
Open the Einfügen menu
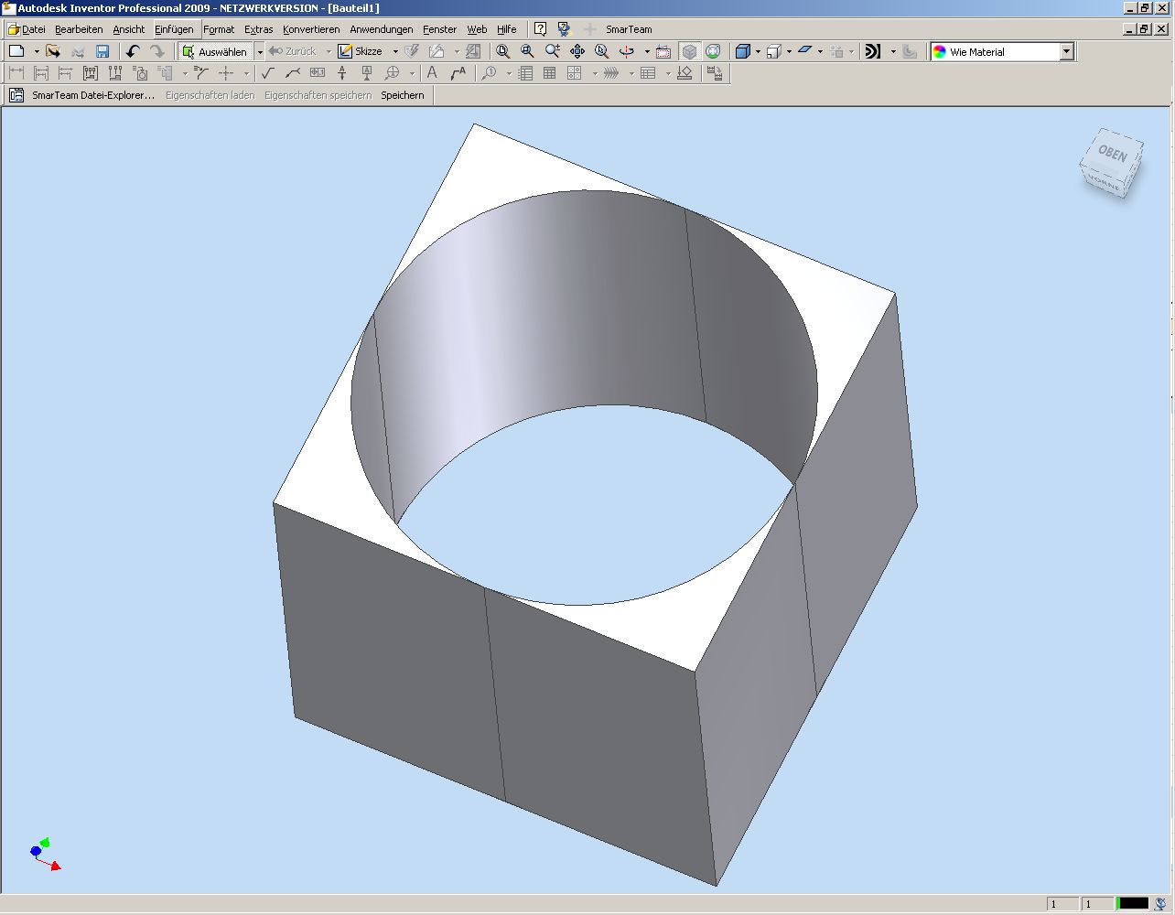point(174,29)
